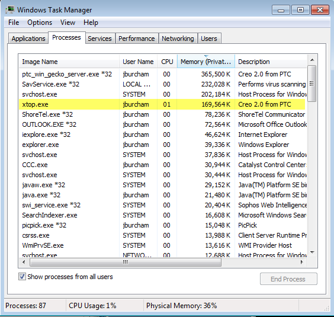
Task: Click the Task Manager title bar icon
Action: pos(10,10)
